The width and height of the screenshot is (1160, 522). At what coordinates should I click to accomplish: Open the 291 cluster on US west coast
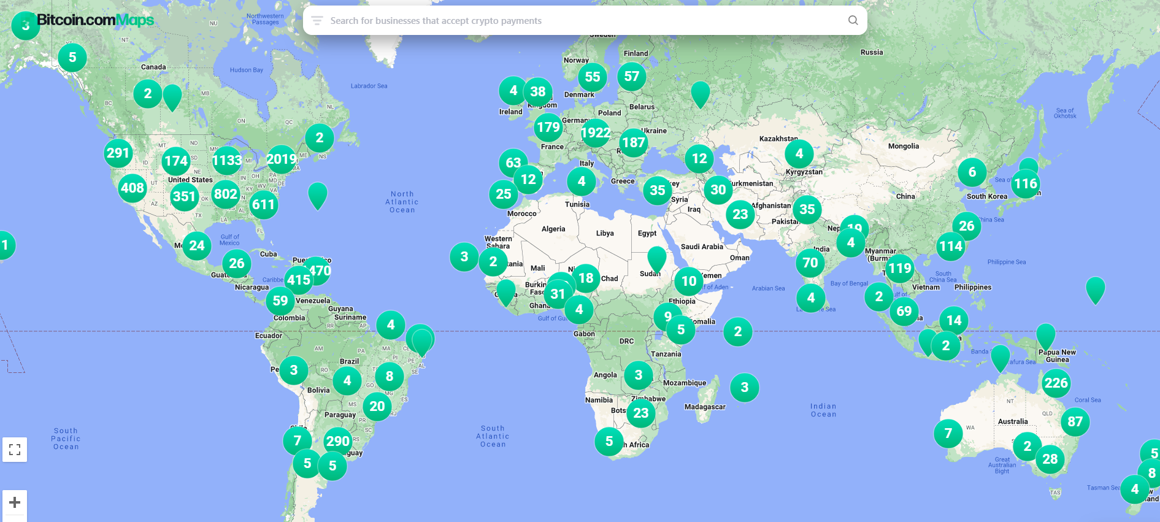118,153
